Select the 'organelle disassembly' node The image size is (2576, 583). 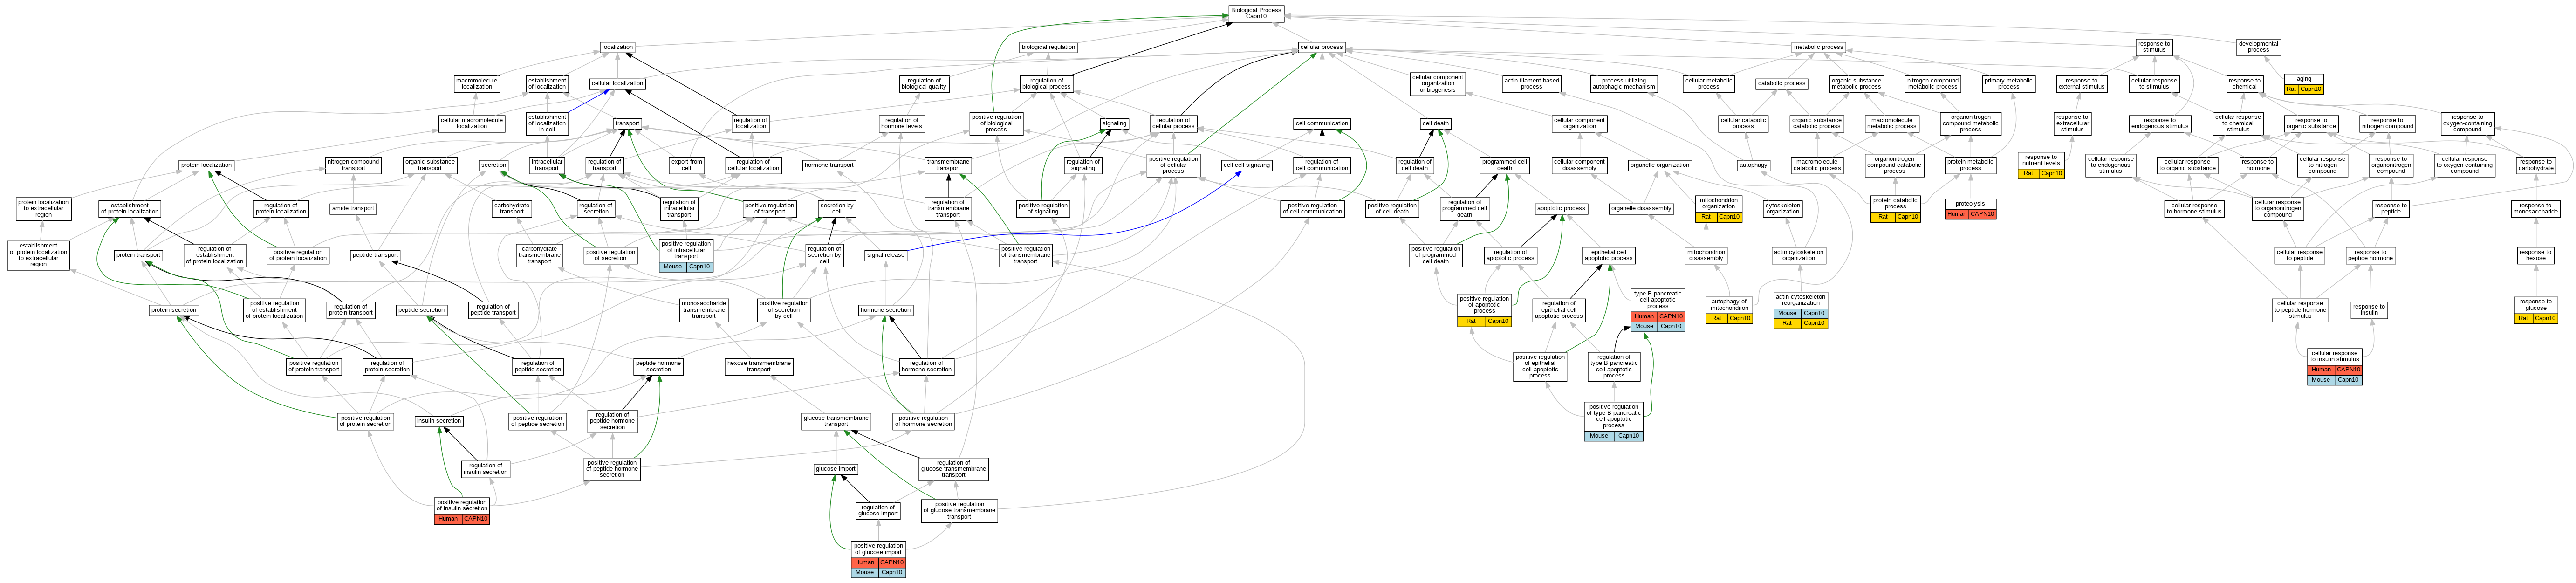pyautogui.click(x=1641, y=209)
